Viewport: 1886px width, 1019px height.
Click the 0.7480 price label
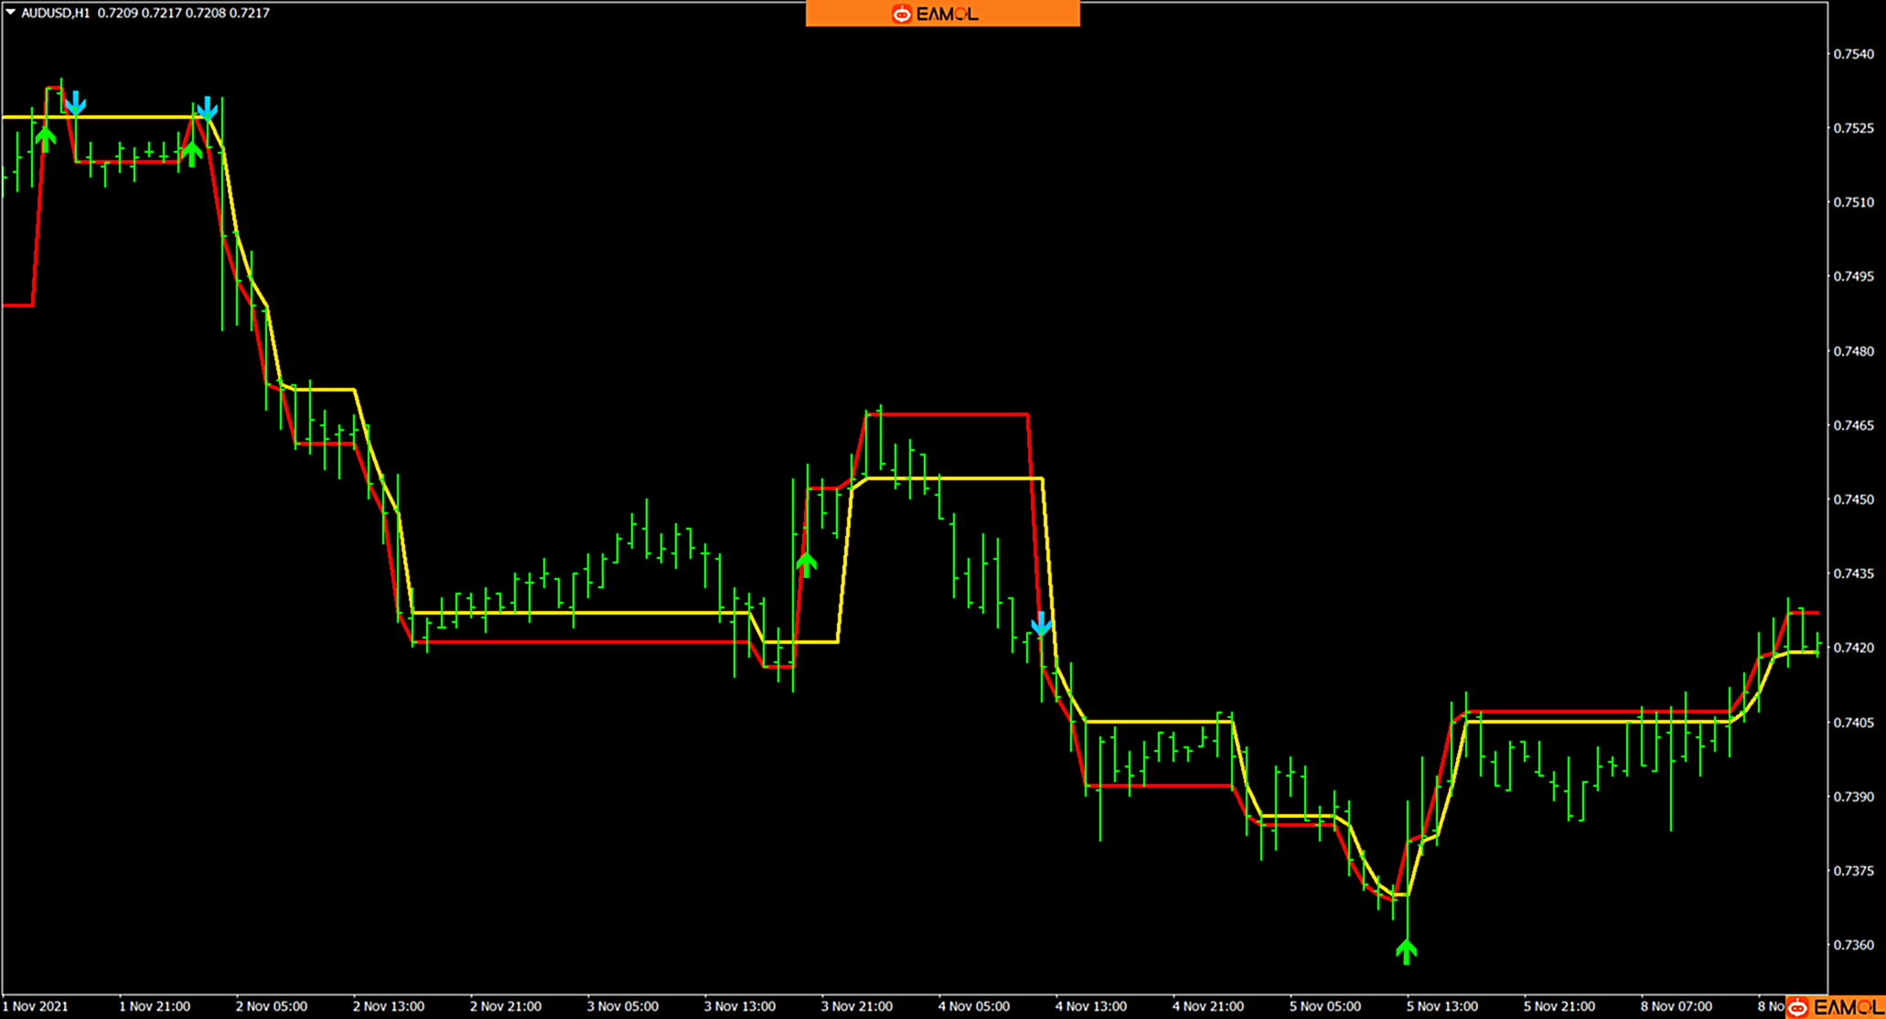coord(1853,351)
